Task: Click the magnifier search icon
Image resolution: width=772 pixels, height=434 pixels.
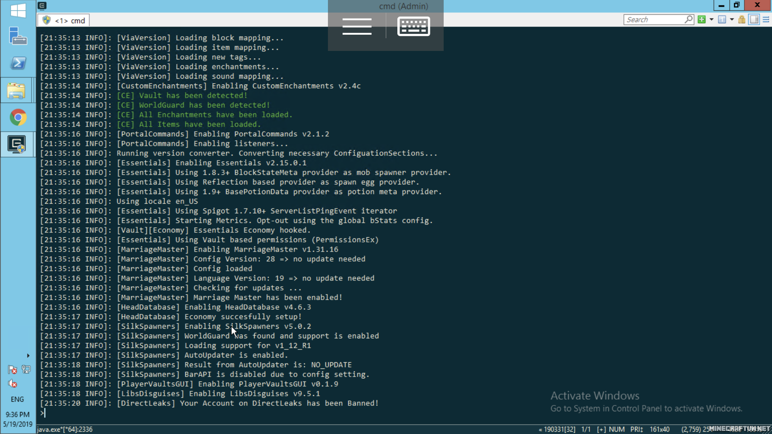Action: pos(689,19)
